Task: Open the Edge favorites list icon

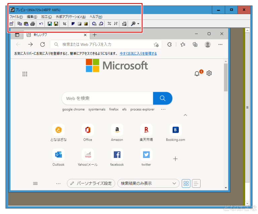Action: click(x=183, y=44)
